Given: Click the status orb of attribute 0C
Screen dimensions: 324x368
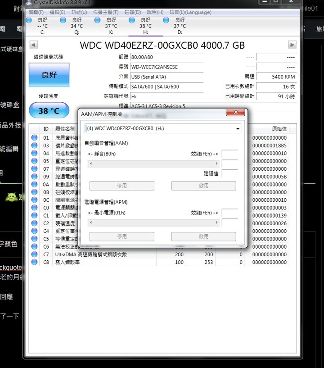Looking at the screenshot, I should [34, 200].
